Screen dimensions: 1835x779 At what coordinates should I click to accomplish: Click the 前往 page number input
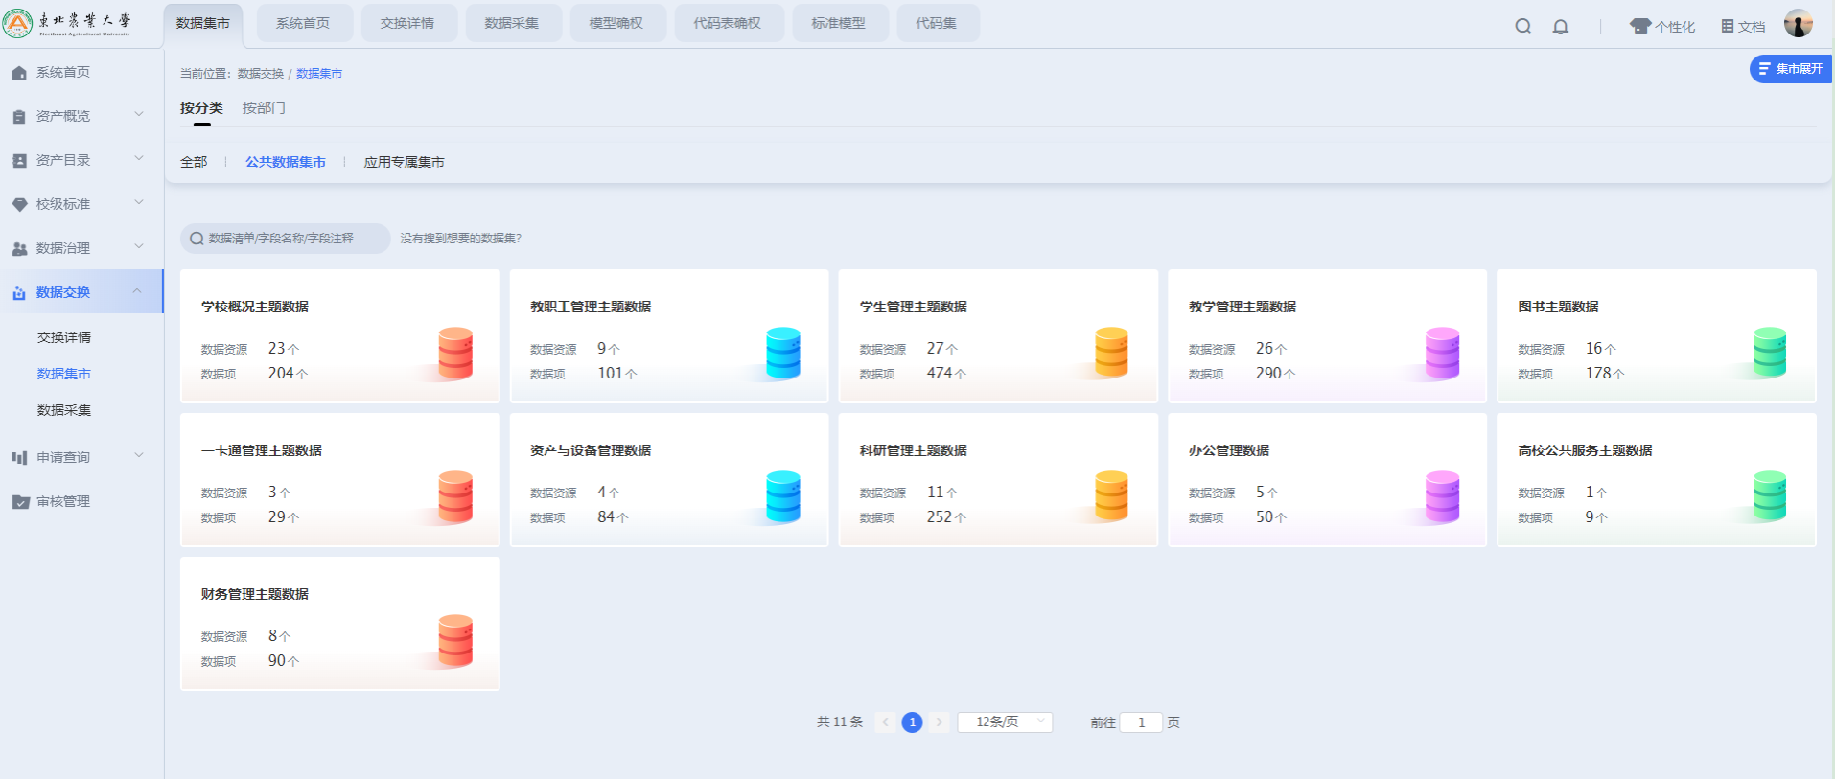tap(1141, 722)
